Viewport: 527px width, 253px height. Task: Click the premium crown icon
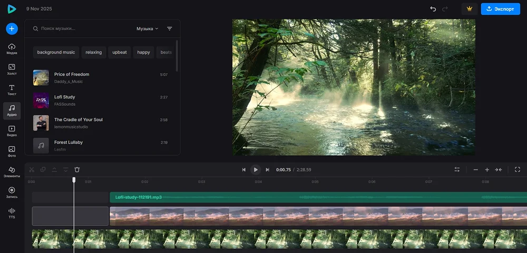470,9
